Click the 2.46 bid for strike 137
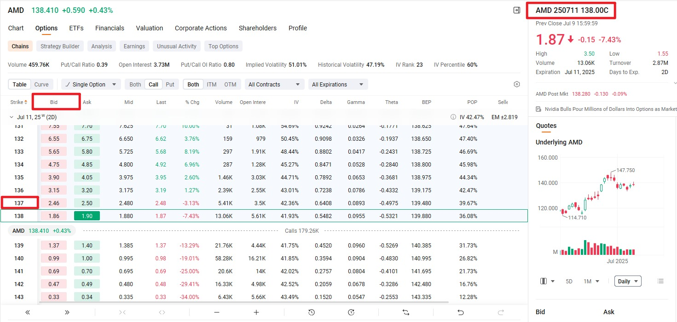Screen dimensions: 677x322 point(54,203)
